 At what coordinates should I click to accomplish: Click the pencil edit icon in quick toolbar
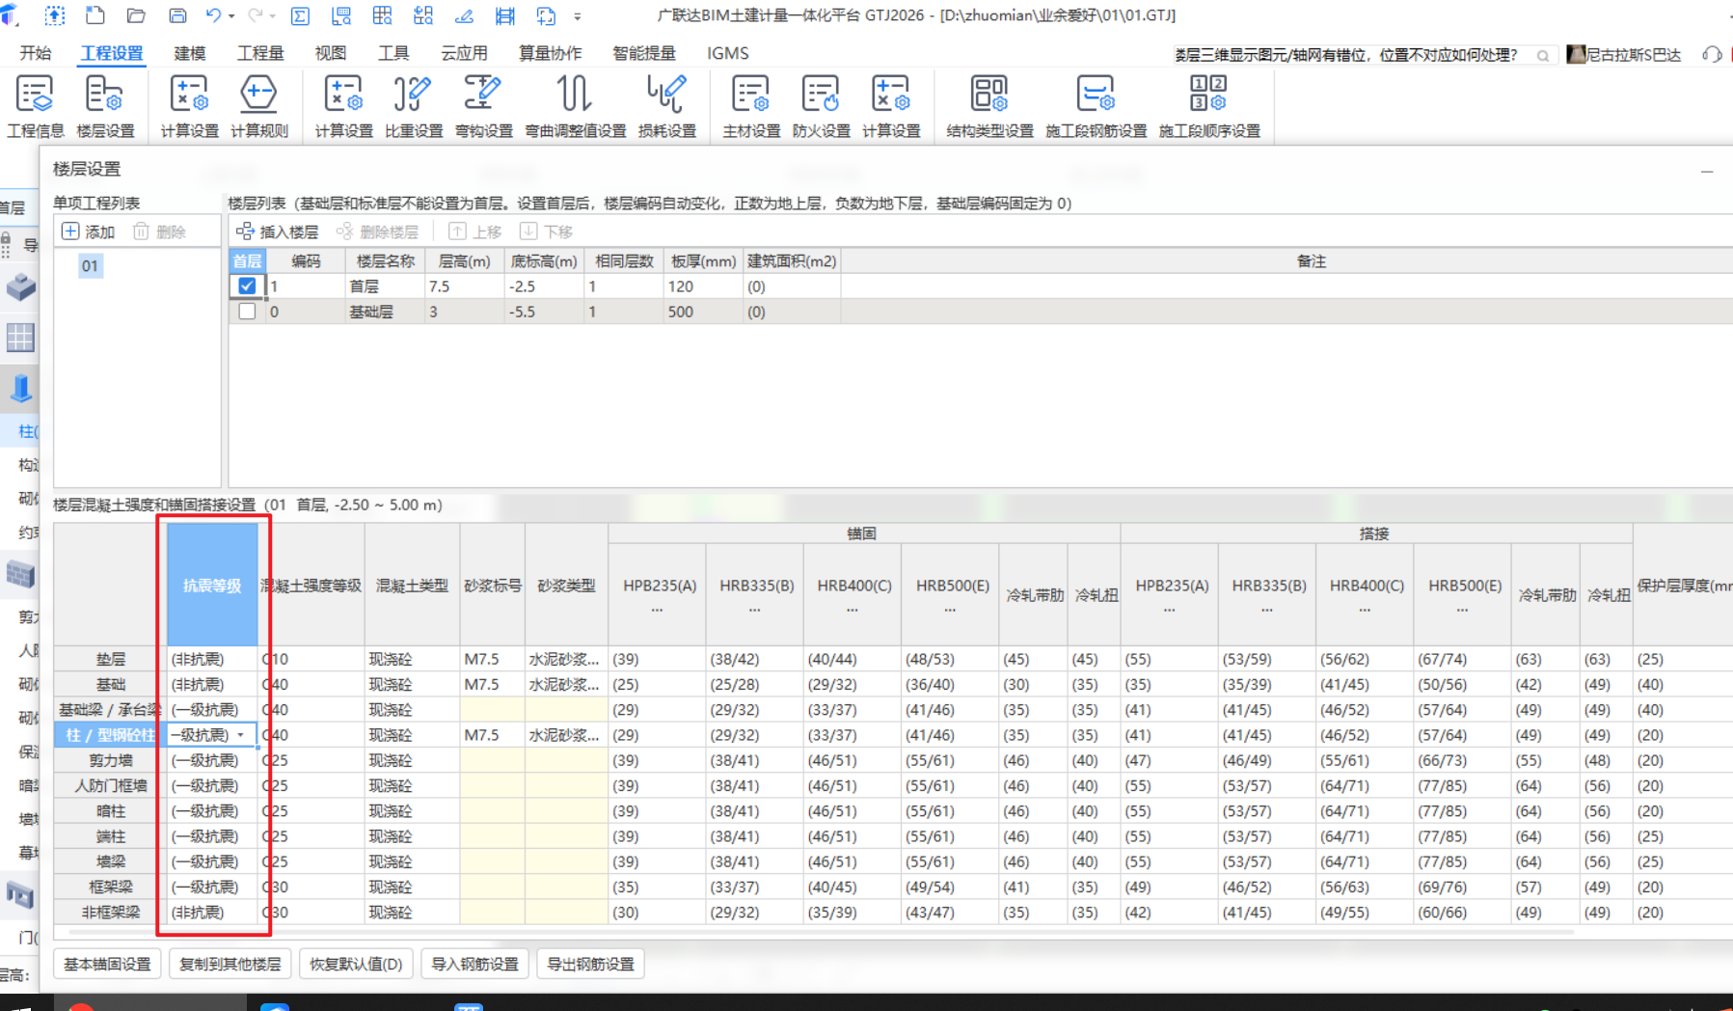[464, 15]
